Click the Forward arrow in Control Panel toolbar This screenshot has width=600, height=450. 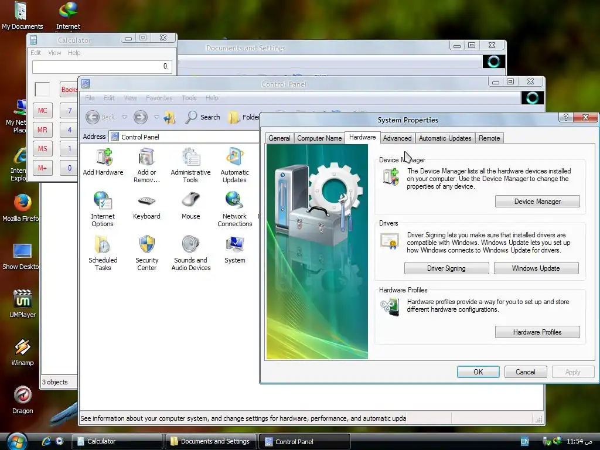(x=141, y=117)
